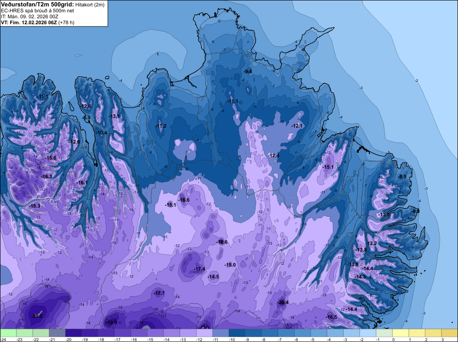
Task: Click the legend swatch above label -5
Action: 319,333
